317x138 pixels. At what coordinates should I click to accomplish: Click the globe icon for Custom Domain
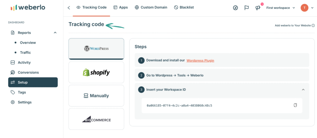pyautogui.click(x=137, y=7)
